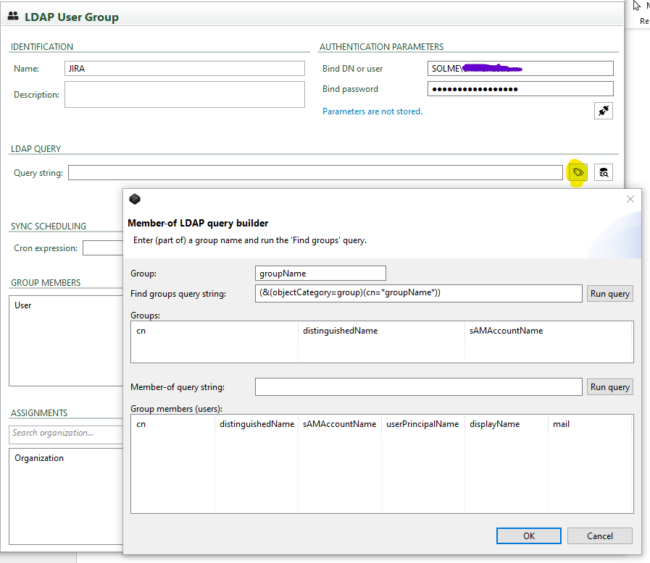Click the empty Member-of query string field
650x563 pixels.
[418, 387]
